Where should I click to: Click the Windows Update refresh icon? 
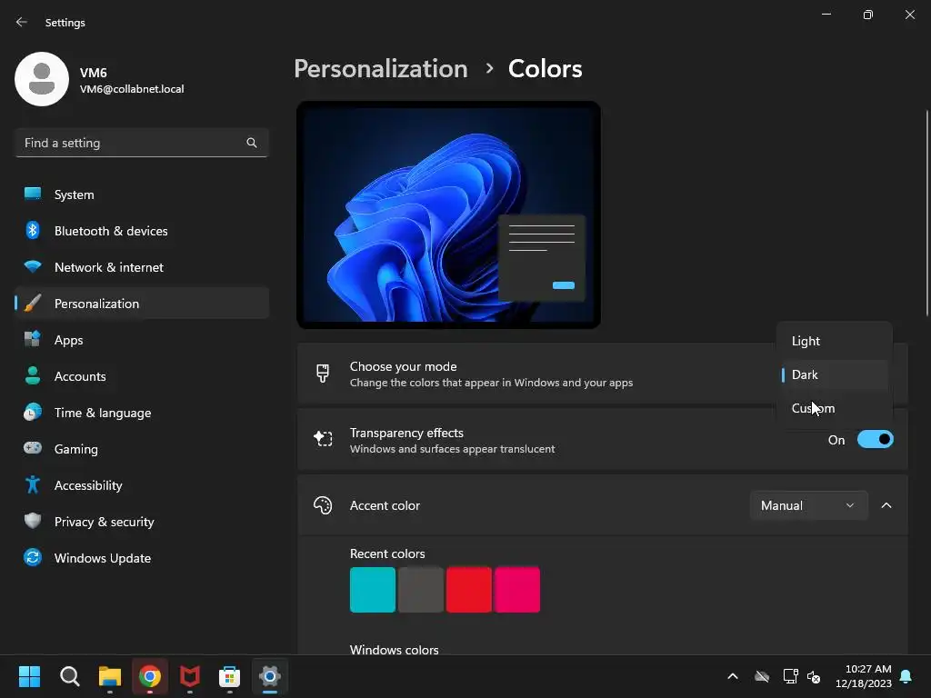click(33, 557)
